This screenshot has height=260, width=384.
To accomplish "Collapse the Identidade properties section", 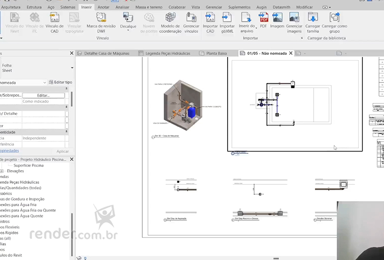I will click(67, 132).
